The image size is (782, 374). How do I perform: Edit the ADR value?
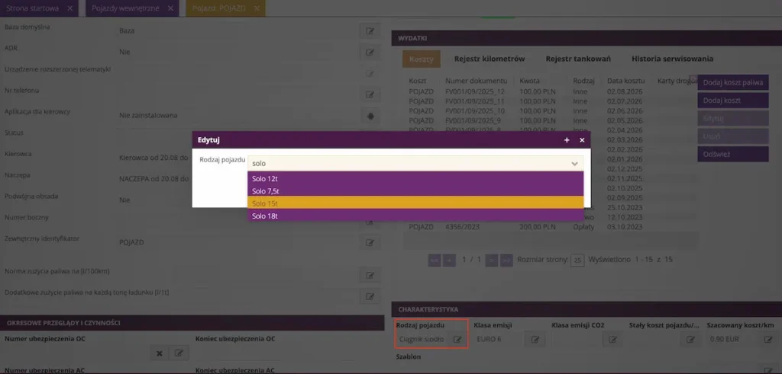tap(370, 52)
